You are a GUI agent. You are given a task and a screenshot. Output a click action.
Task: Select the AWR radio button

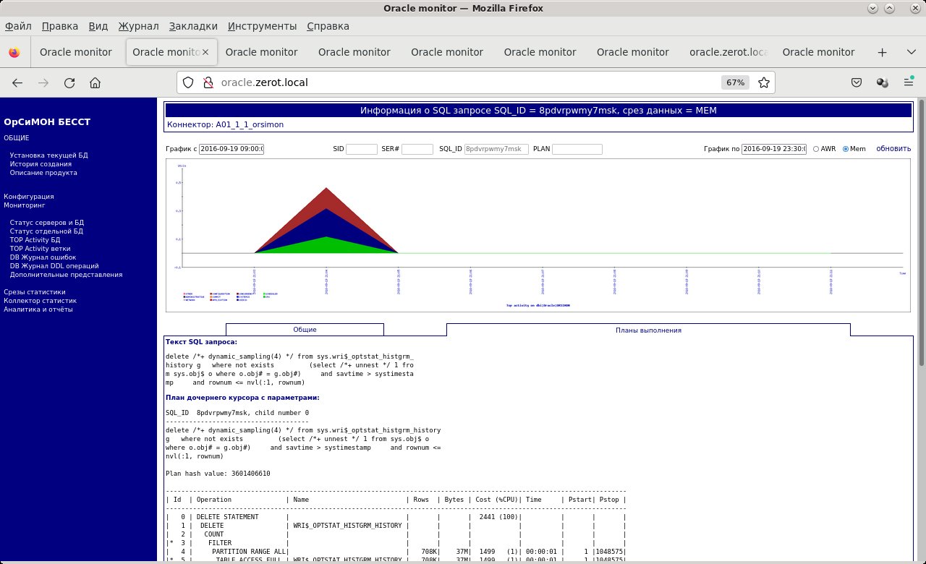pyautogui.click(x=817, y=149)
